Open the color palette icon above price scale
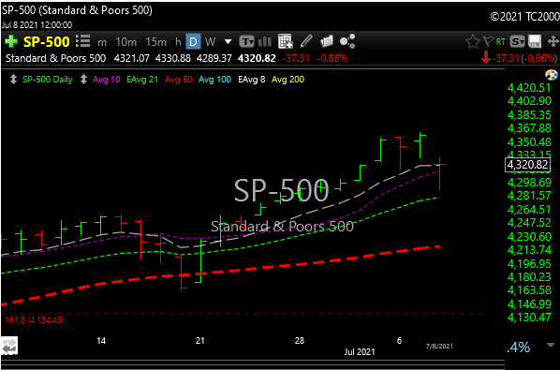560x370 pixels. pyautogui.click(x=552, y=75)
